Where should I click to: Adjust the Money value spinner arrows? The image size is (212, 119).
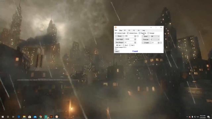point(135,36)
